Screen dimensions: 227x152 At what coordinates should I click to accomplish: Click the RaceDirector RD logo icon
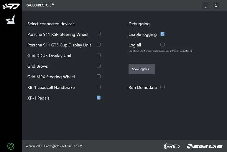11,6
